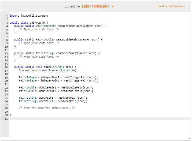Click 'Type your code here' comment on line 13

(39, 57)
